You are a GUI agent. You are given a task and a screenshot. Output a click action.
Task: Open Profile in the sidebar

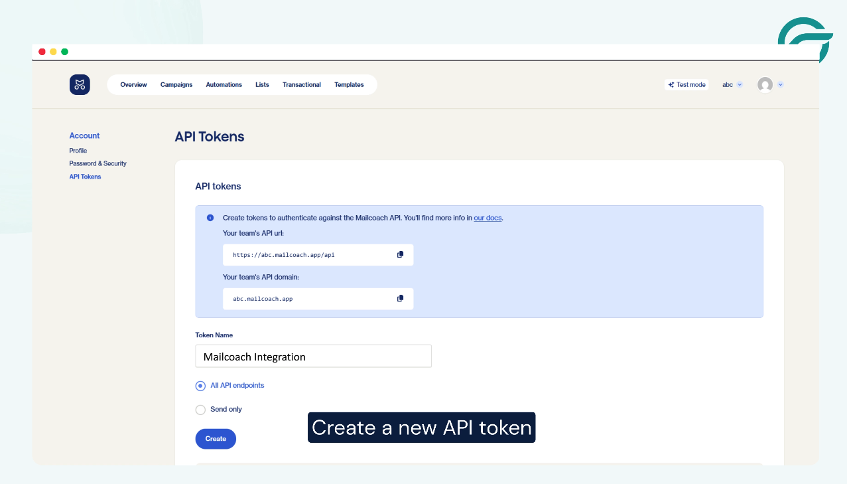click(x=78, y=150)
